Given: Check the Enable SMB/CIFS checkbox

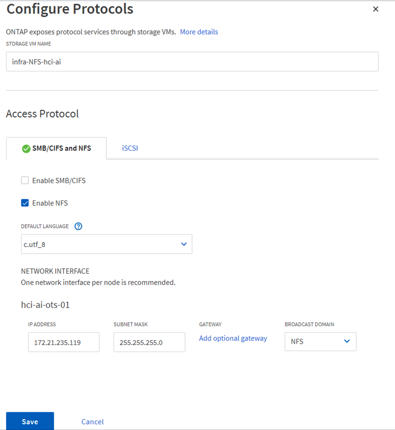Looking at the screenshot, I should pos(25,180).
